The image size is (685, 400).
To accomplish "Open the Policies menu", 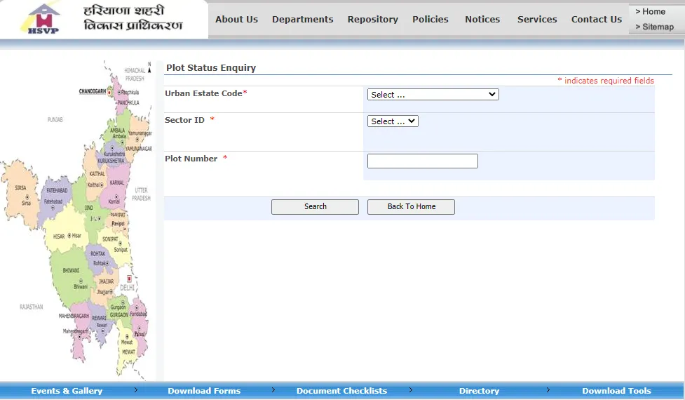I will (430, 20).
